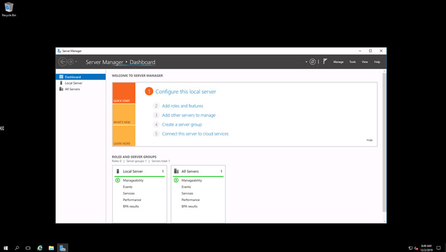Open the taskbar clock and date

[426, 248]
